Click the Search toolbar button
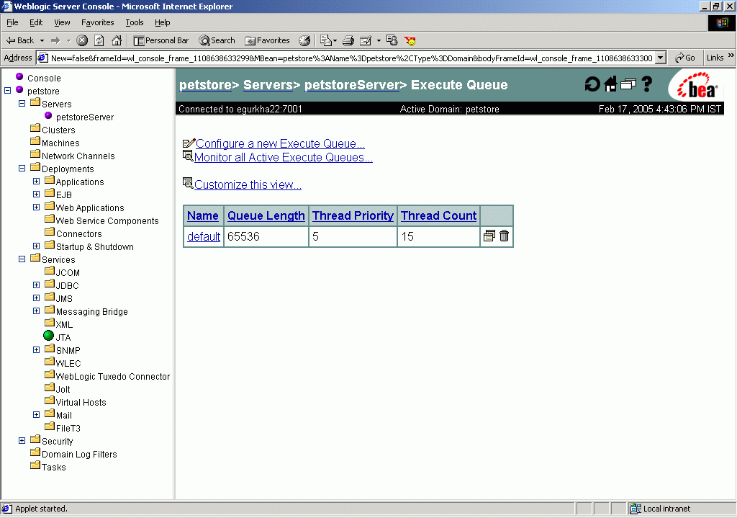Viewport: 737px width, 518px height. tap(217, 40)
